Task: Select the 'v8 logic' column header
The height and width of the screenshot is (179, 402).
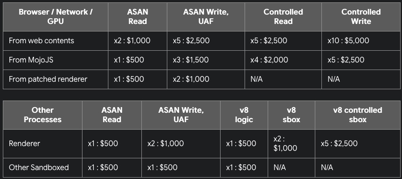Action: 244,115
